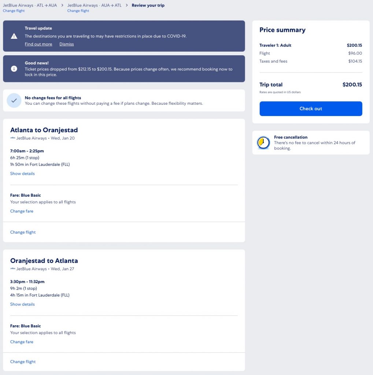The image size is (373, 375).
Task: Click Change fare in the Atlanta to Oranjestad card
Action: (22, 211)
